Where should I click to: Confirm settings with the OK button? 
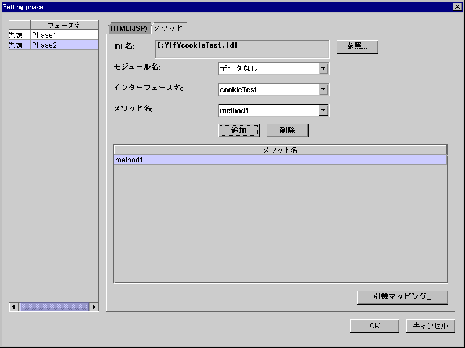374,325
